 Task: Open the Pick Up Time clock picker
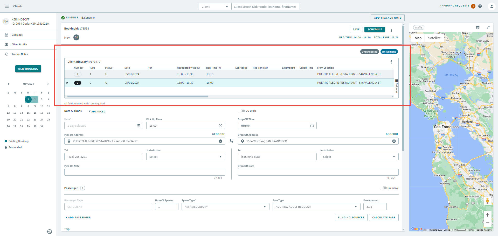(220, 126)
